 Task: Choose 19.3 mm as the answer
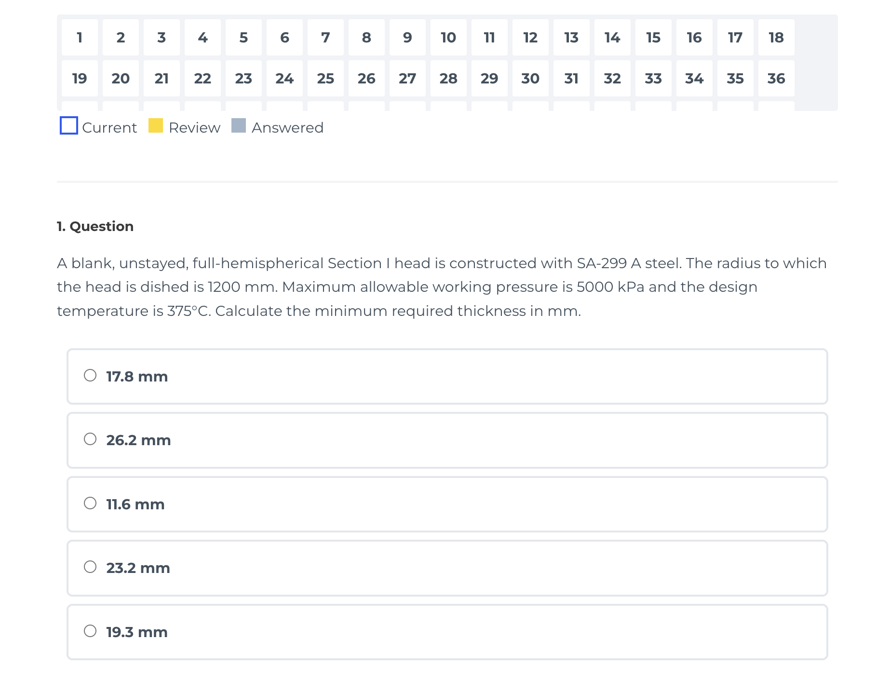[x=90, y=631]
